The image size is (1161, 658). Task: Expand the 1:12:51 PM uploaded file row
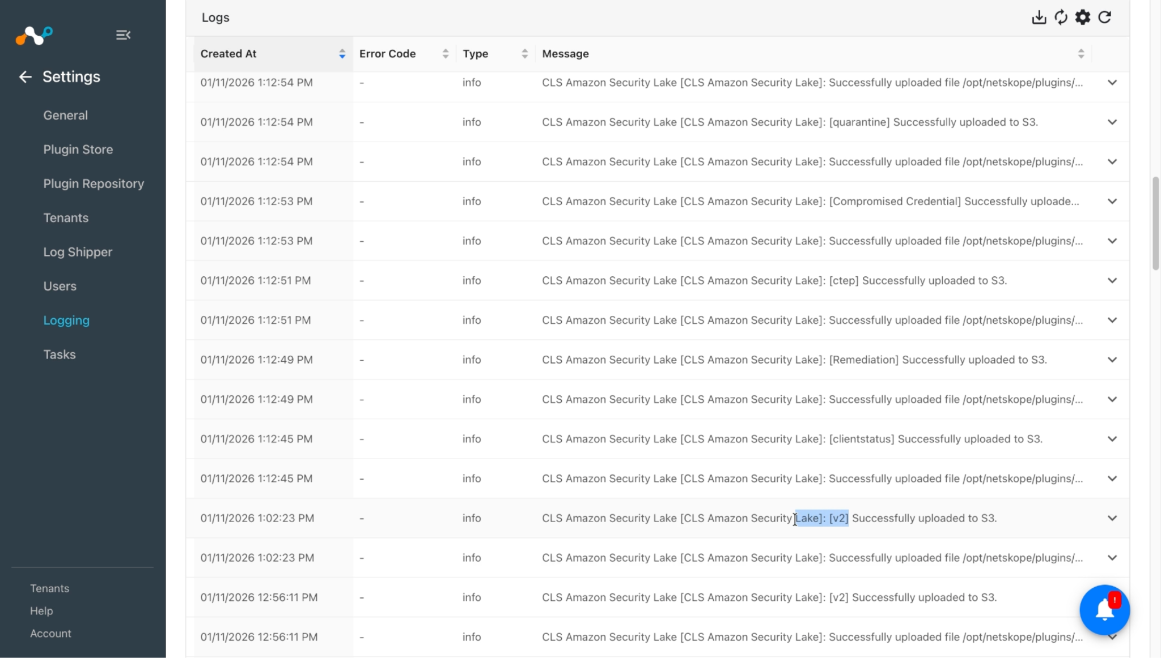[x=1112, y=321]
